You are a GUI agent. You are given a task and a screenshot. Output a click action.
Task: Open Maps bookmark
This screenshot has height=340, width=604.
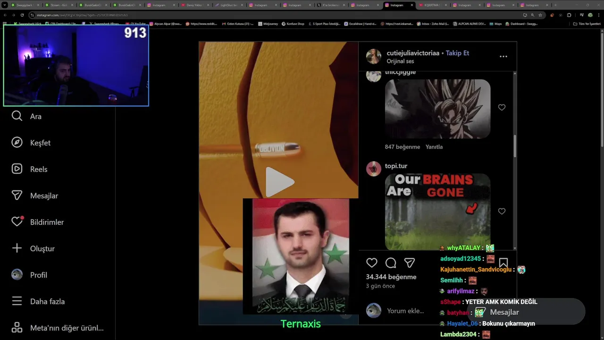click(495, 24)
